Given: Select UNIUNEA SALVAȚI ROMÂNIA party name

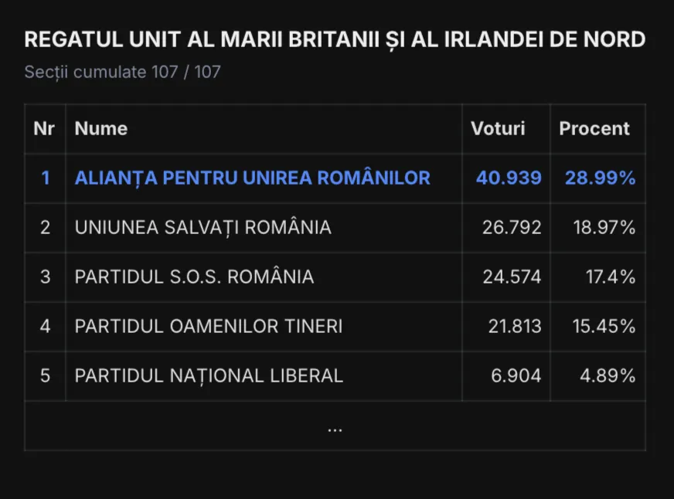Looking at the screenshot, I should coord(203,227).
